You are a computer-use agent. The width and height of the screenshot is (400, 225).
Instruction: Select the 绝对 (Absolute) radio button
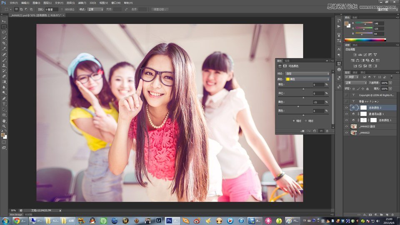tap(306, 121)
